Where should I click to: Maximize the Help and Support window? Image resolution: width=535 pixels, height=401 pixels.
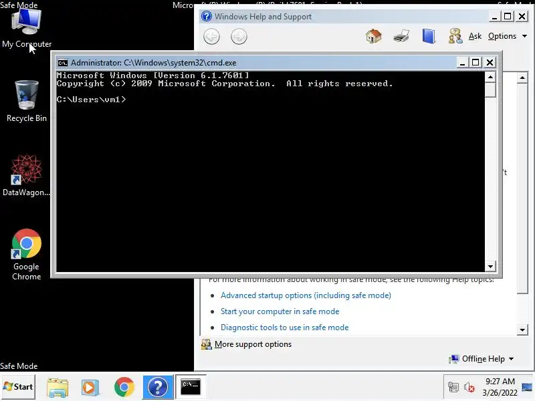click(x=508, y=16)
